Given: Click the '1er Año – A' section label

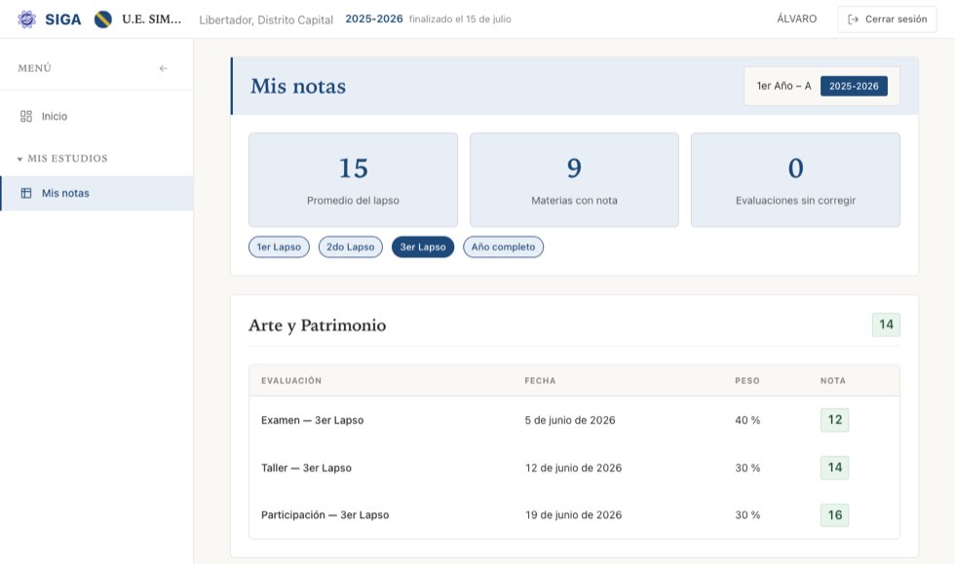Looking at the screenshot, I should coord(783,86).
